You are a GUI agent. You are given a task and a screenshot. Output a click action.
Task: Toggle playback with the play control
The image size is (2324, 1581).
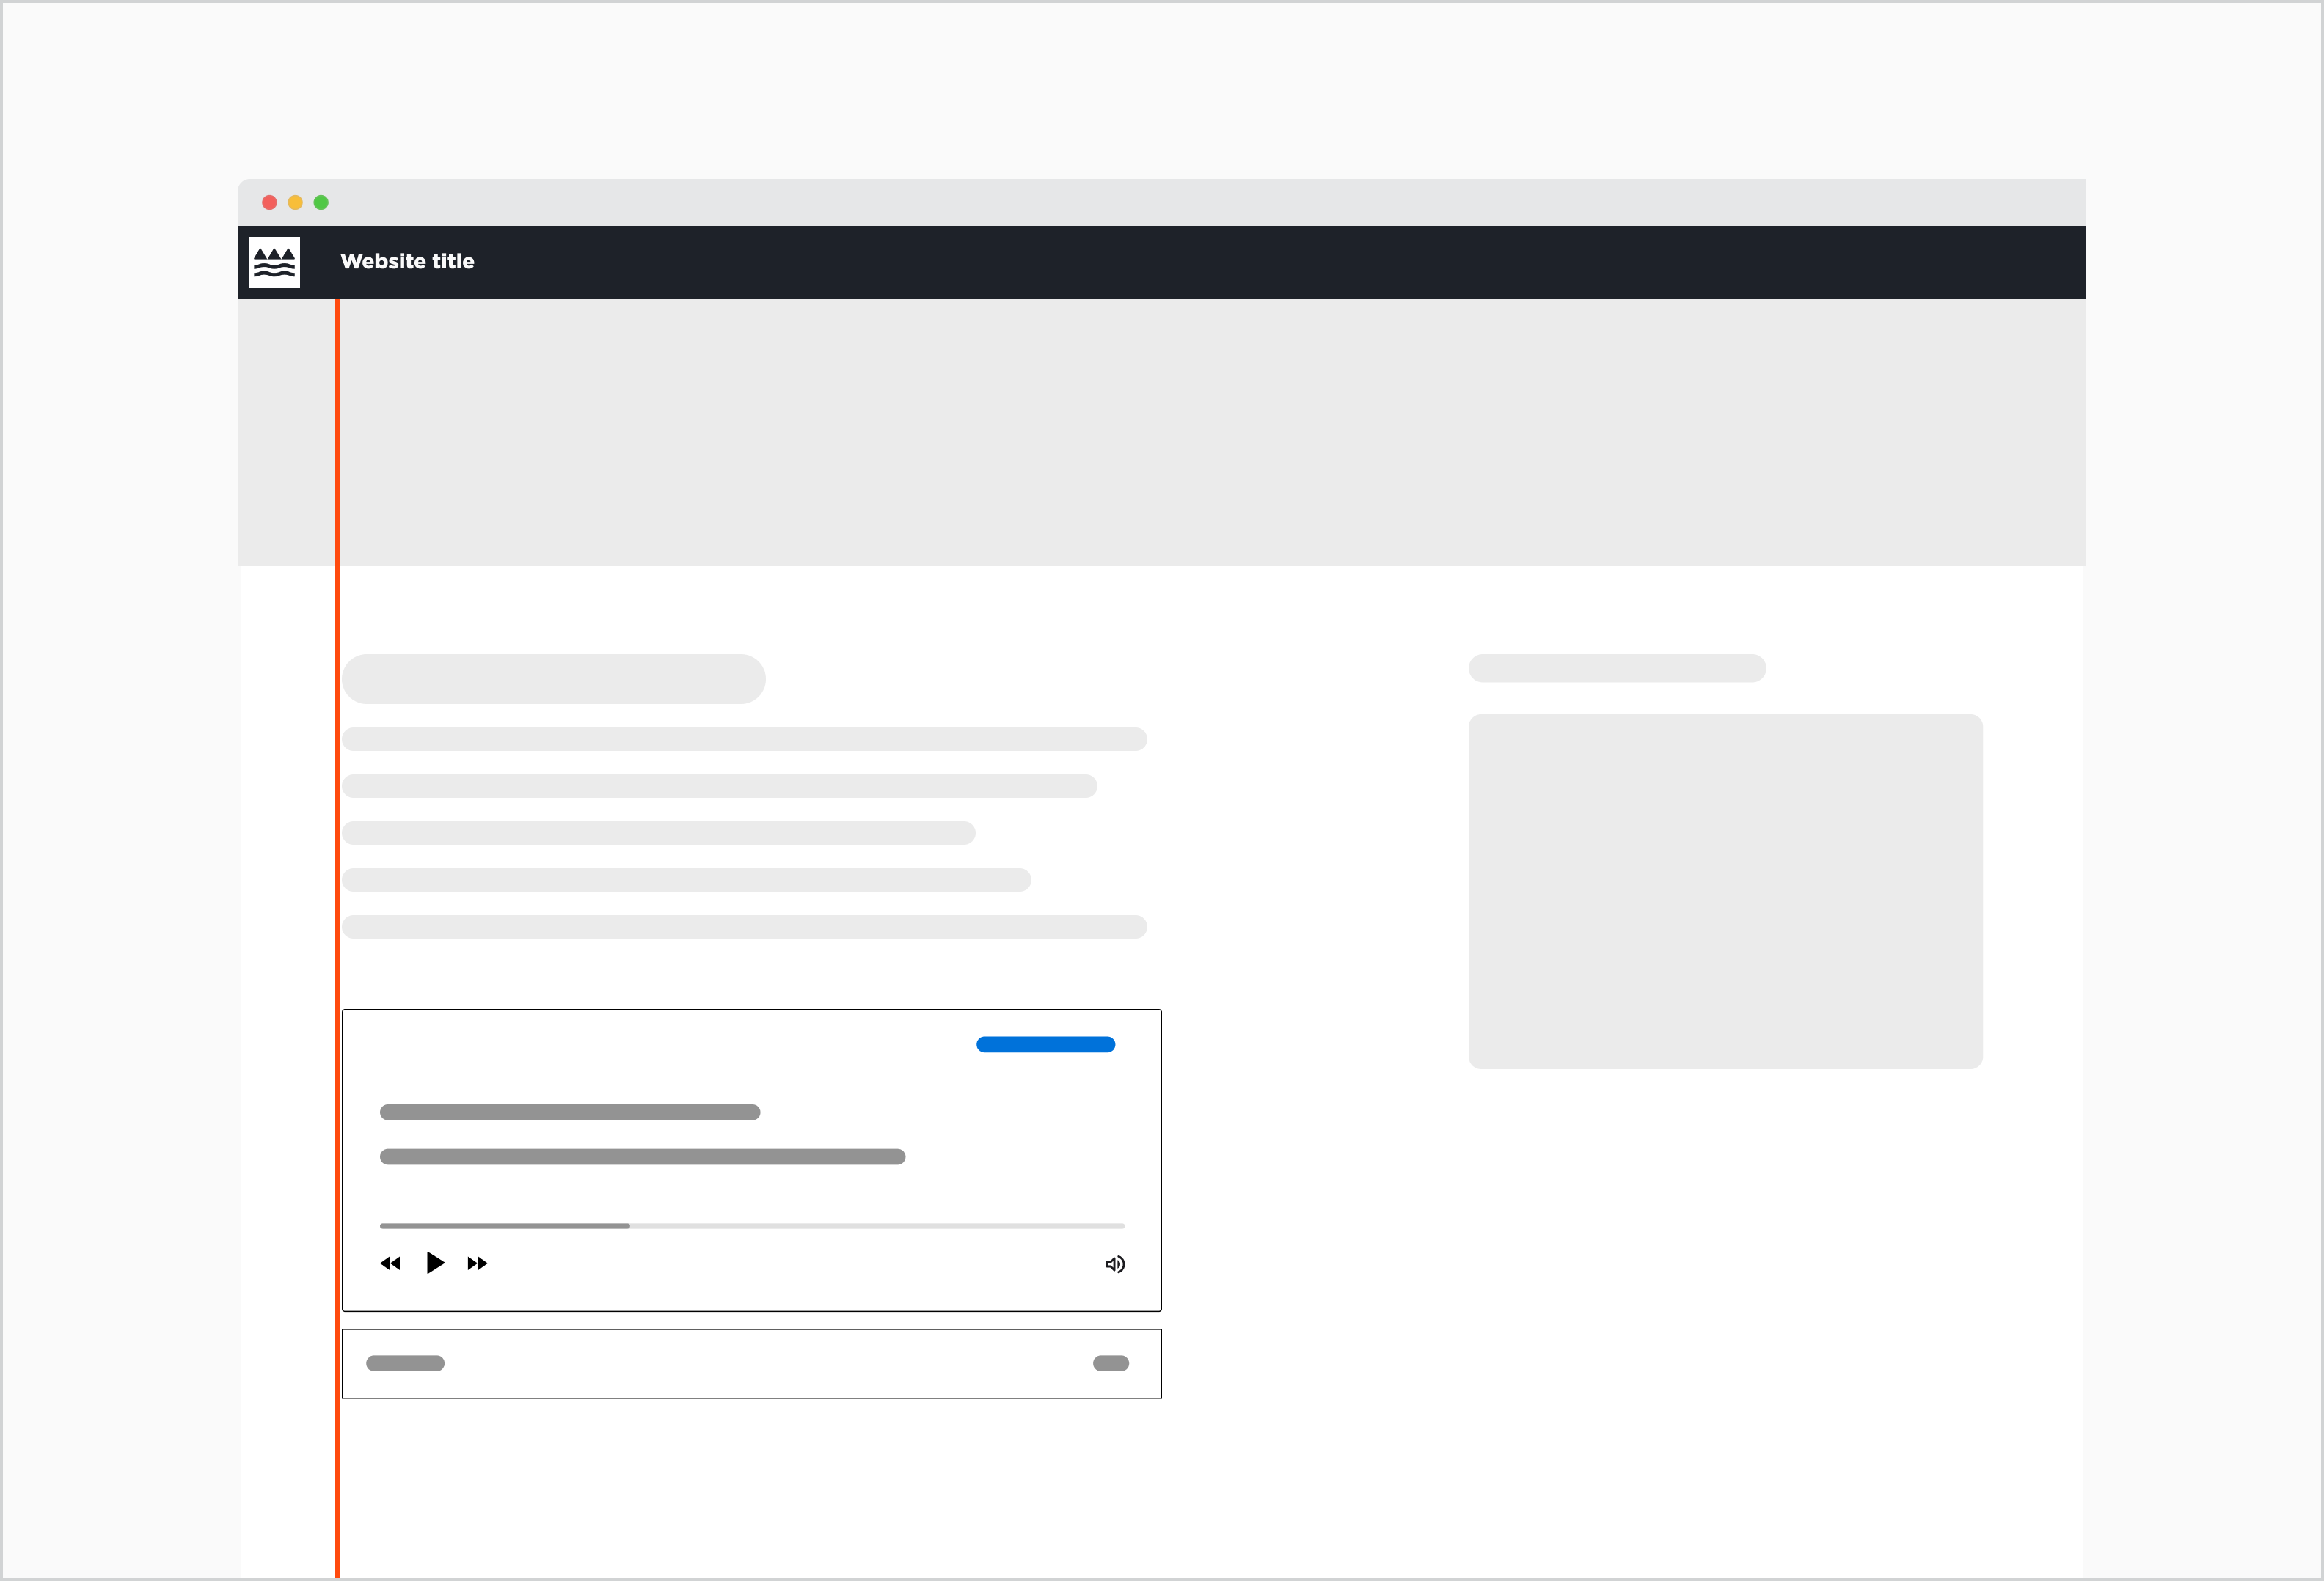435,1262
